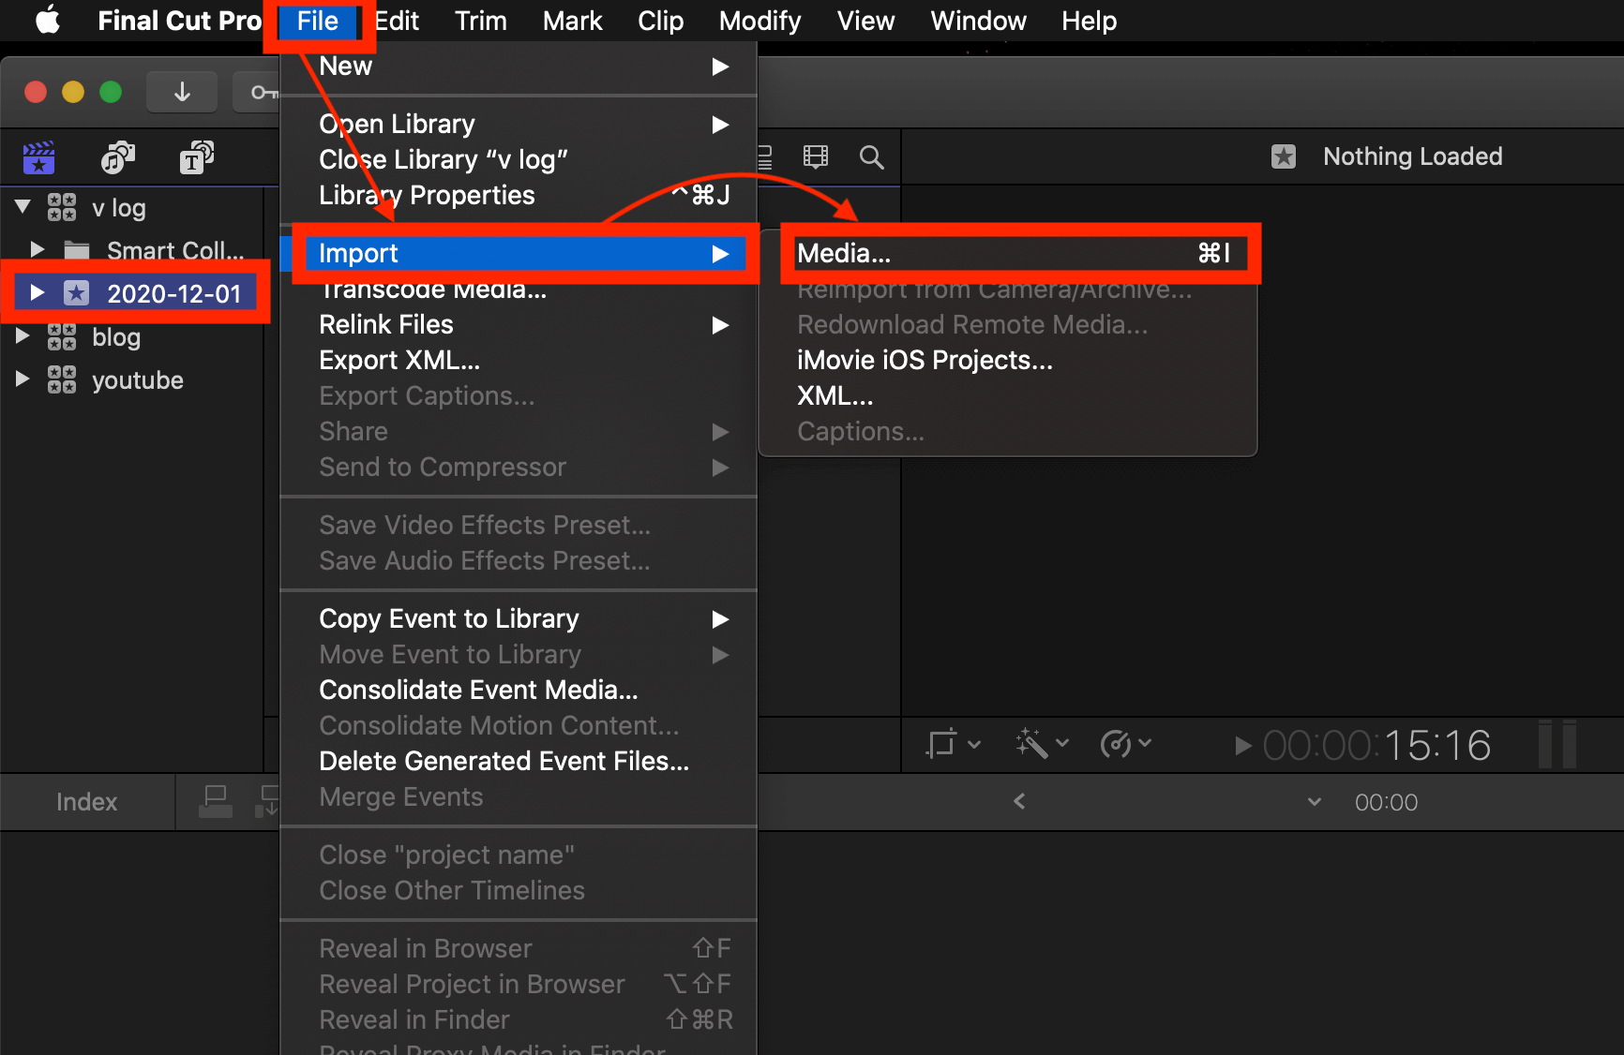Choose Import Media…
Viewport: 1624px width, 1055px height.
click(x=1008, y=254)
